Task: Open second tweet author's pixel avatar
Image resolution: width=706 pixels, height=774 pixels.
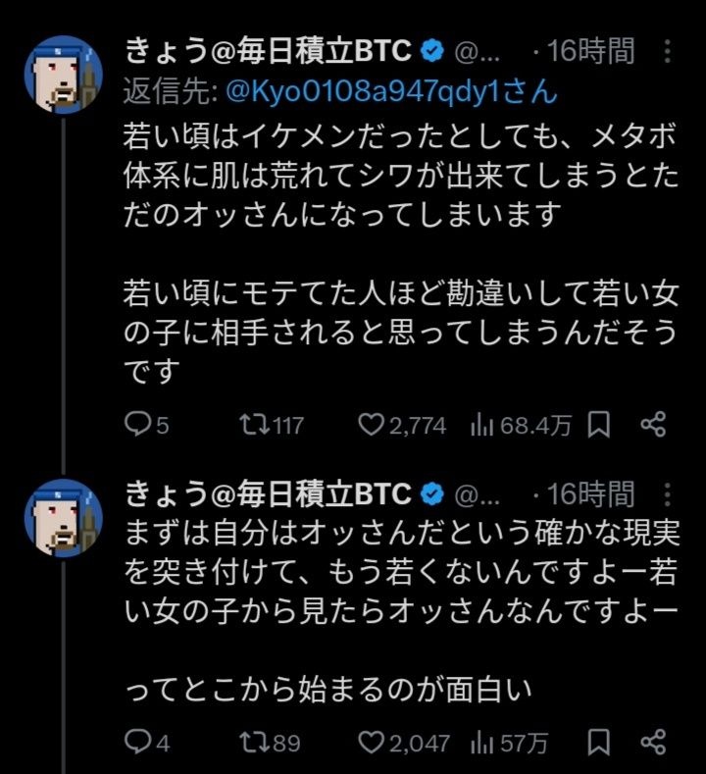Action: 64,517
